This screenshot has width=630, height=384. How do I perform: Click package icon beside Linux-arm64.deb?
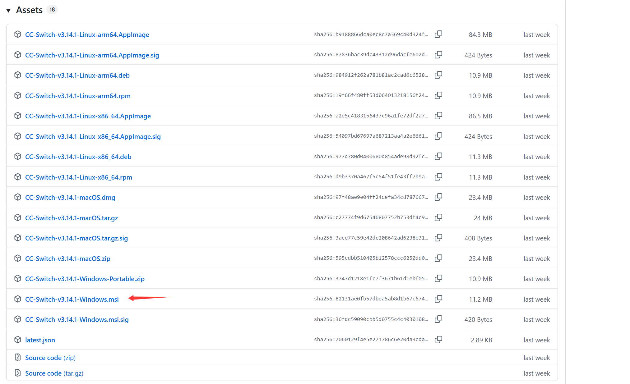(18, 75)
